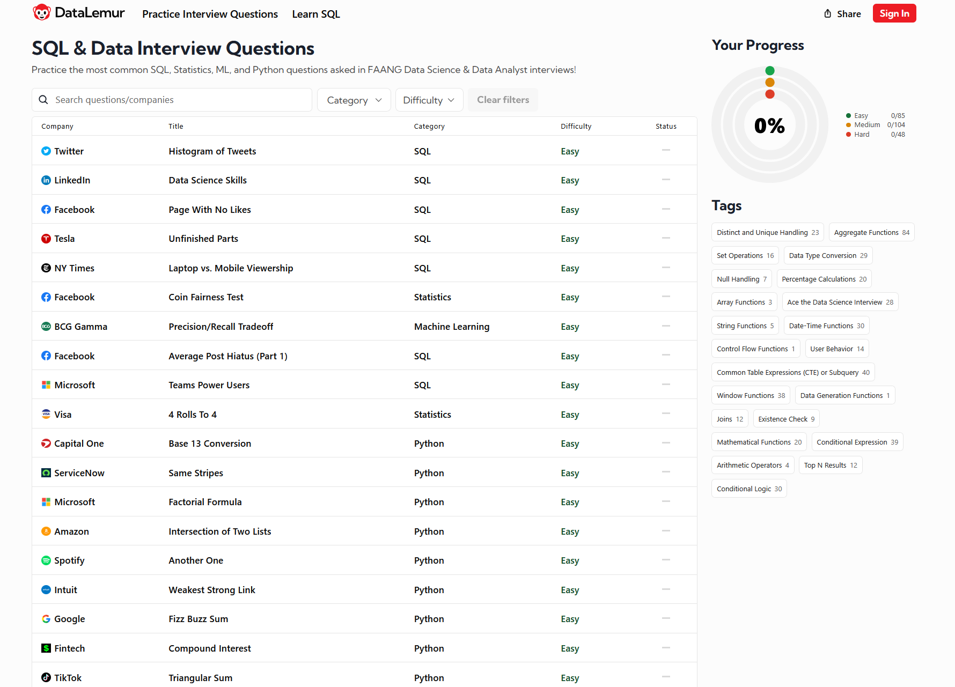Open the Unfinished Parts question
Viewport: 955px width, 687px height.
tap(203, 239)
